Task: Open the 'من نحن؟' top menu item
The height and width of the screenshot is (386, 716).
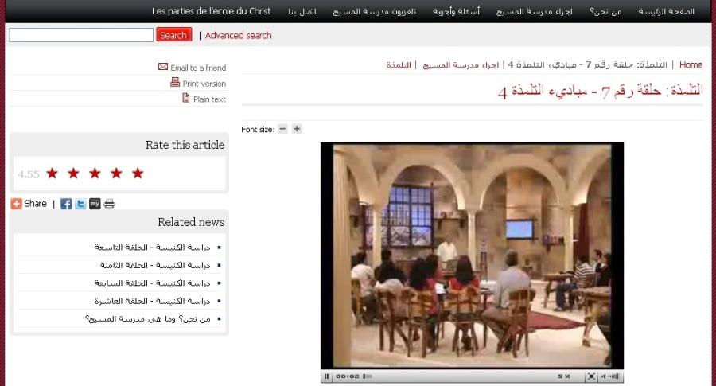Action: [x=605, y=11]
